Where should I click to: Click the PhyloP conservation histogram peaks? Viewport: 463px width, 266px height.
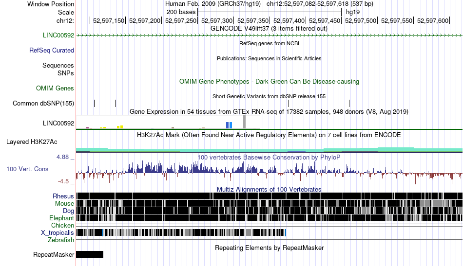(269, 172)
